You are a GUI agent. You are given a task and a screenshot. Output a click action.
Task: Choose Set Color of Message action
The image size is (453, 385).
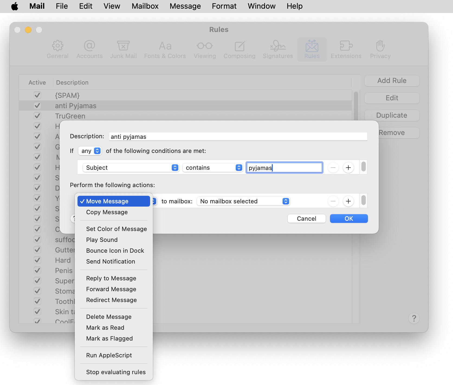pyautogui.click(x=114, y=229)
